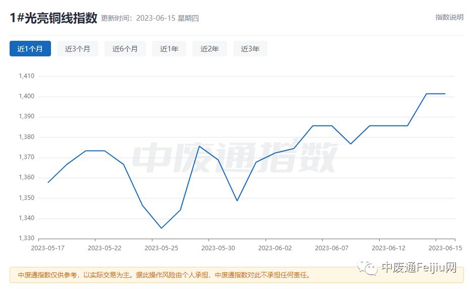Click the 2023-05-17 x-axis date label
The width and height of the screenshot is (472, 289).
(48, 248)
